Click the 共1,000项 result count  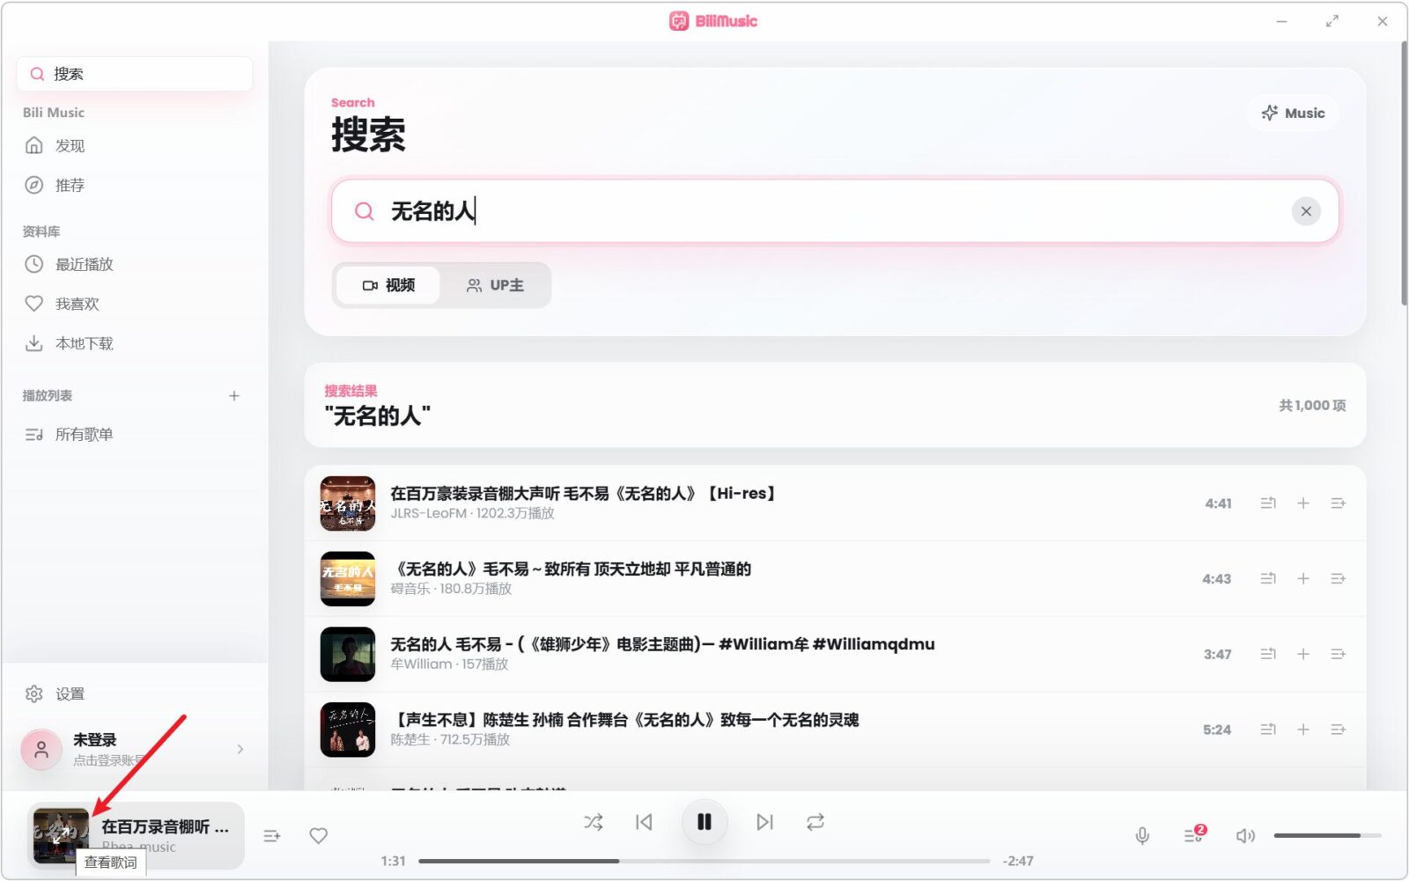coord(1312,405)
